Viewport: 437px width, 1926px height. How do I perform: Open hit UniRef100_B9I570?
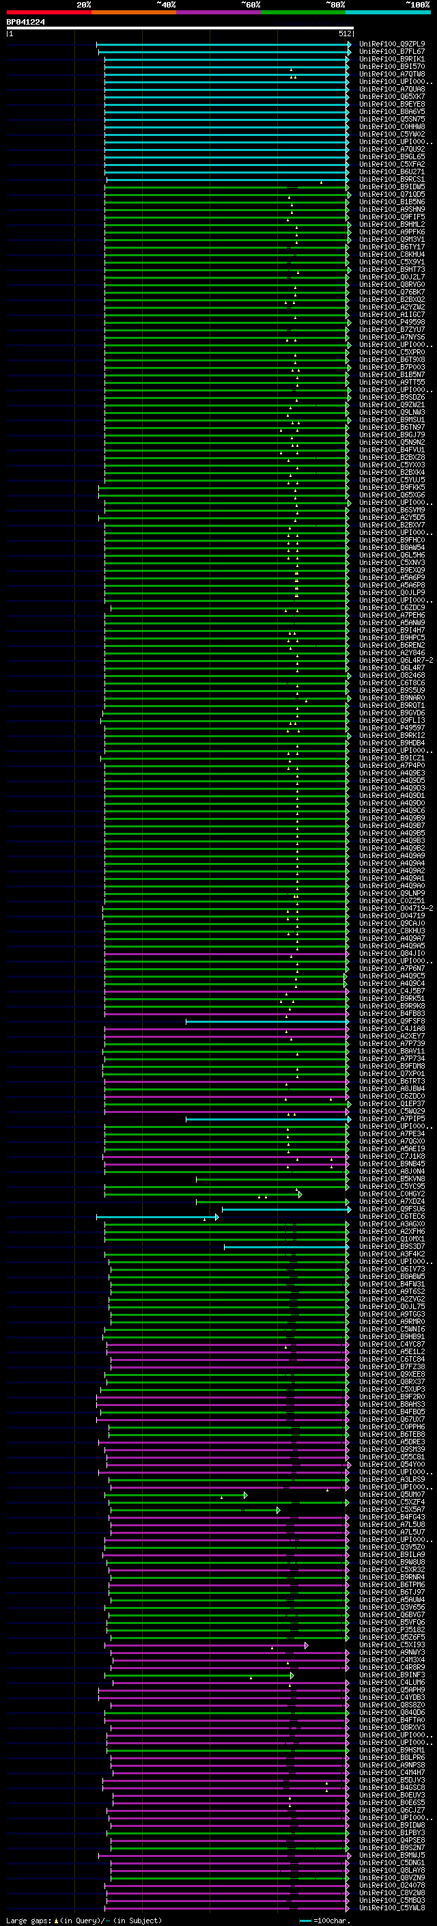[x=392, y=66]
